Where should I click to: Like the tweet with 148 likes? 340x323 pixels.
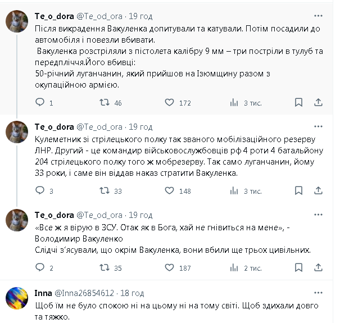coord(170,191)
